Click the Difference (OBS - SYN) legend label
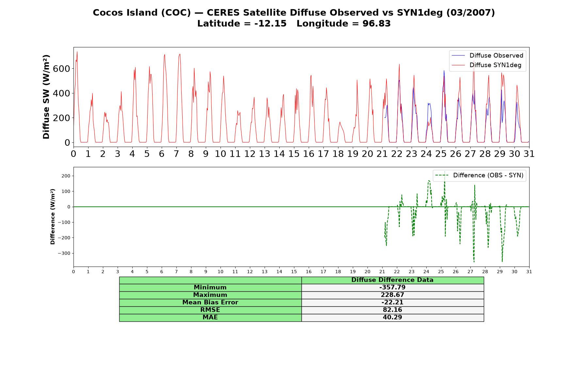 pos(488,175)
